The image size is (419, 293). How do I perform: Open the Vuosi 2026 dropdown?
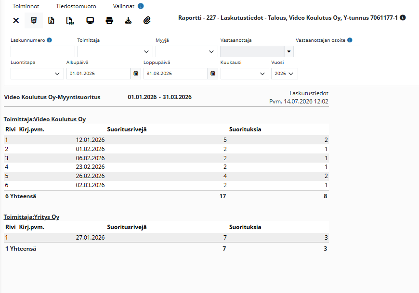tap(284, 74)
